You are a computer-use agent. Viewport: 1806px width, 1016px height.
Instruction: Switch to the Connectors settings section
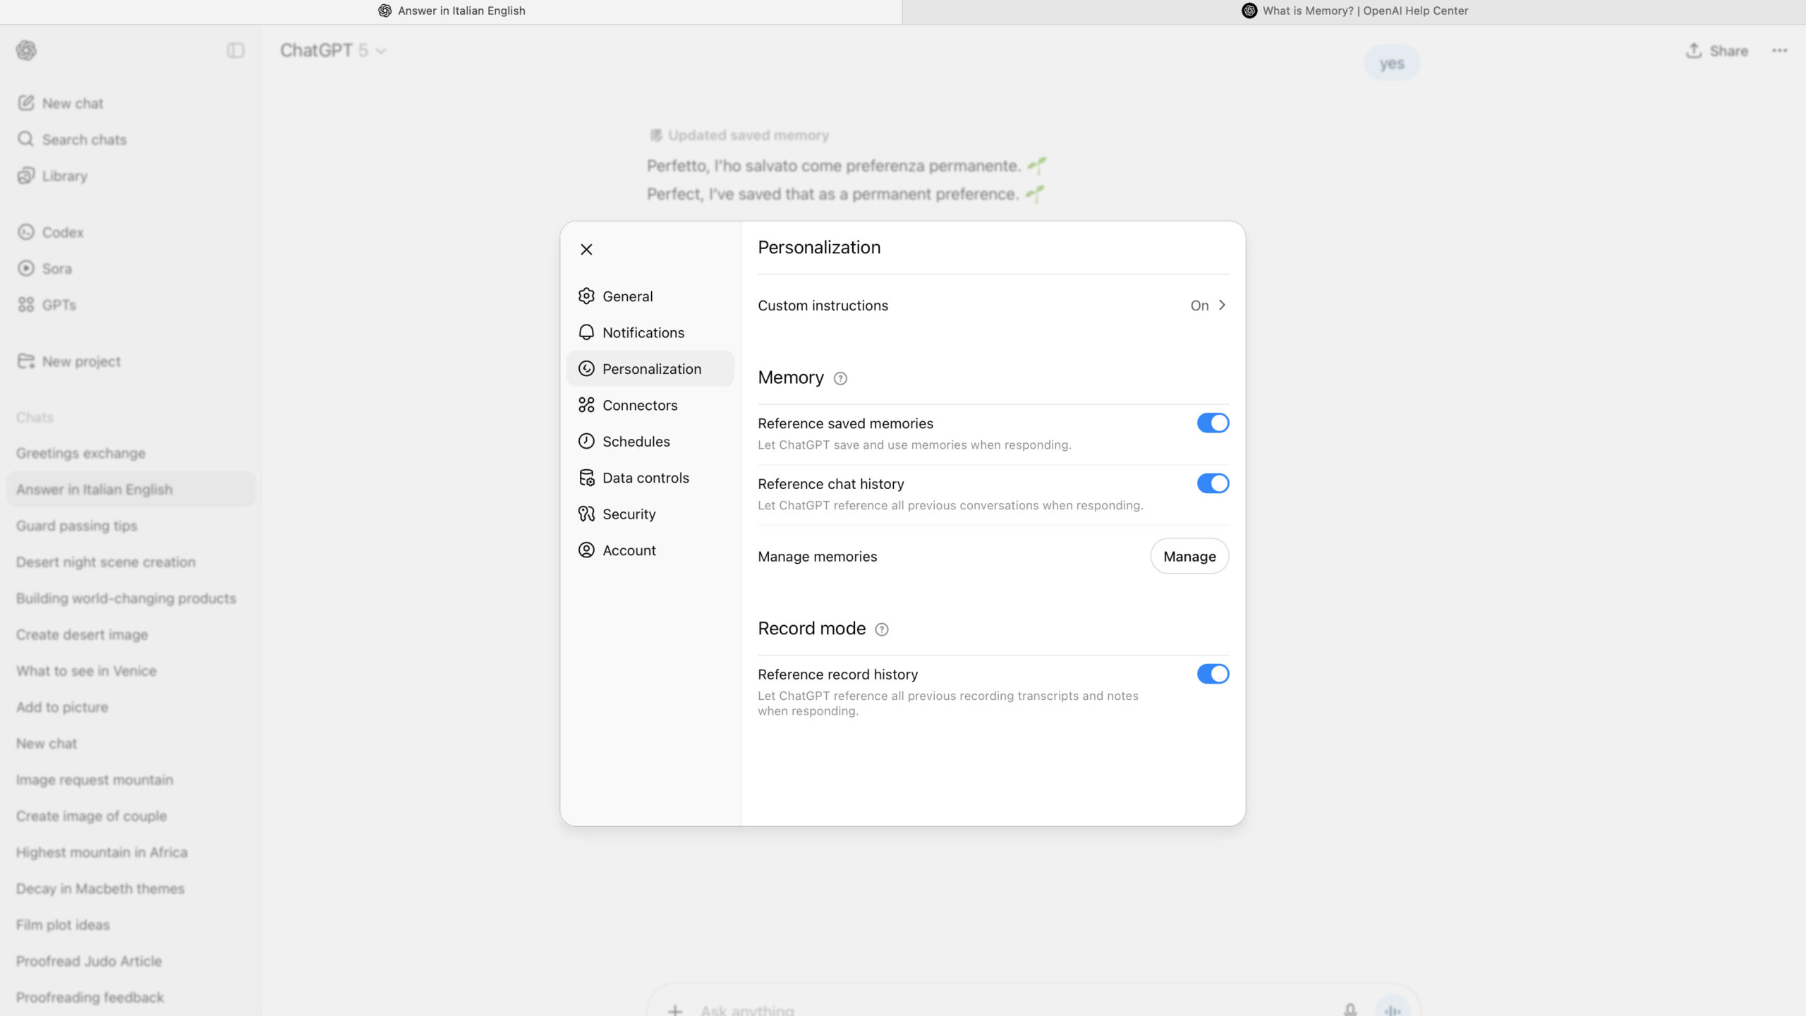coord(639,406)
